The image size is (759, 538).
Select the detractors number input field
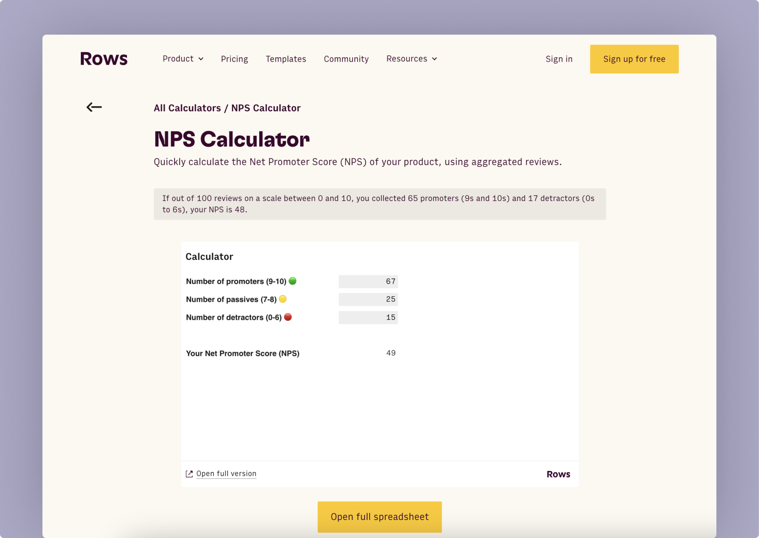click(x=368, y=317)
